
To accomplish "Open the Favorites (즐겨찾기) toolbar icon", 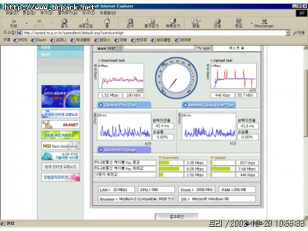I will click(x=152, y=23).
